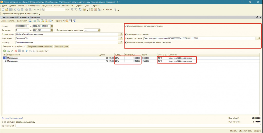Open the Переключить интерфейс dropdown
The width and height of the screenshot is (263, 133).
point(14,14)
